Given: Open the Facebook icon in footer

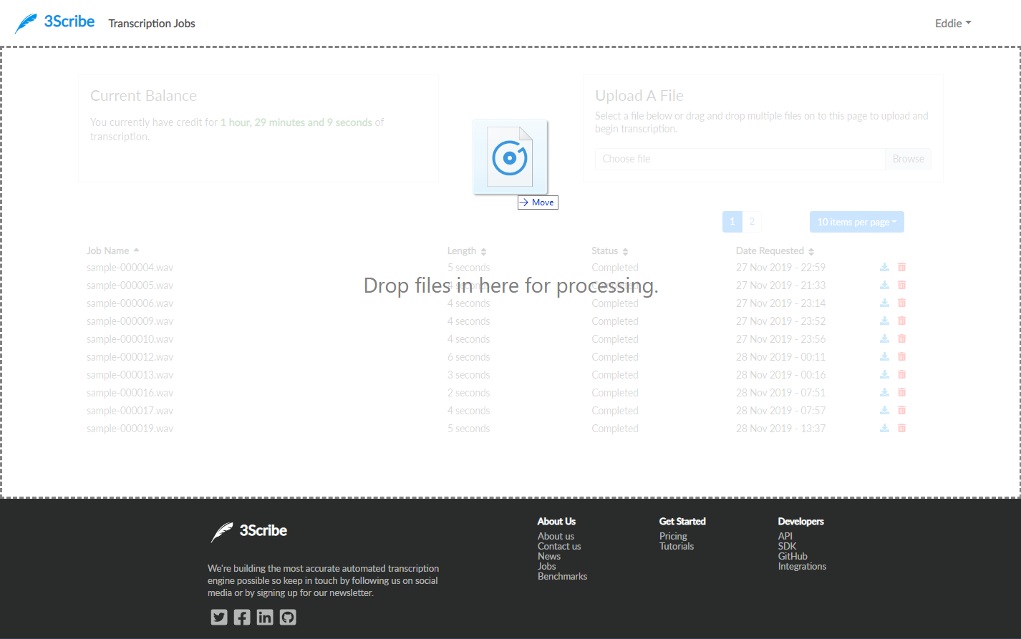Looking at the screenshot, I should 241,617.
